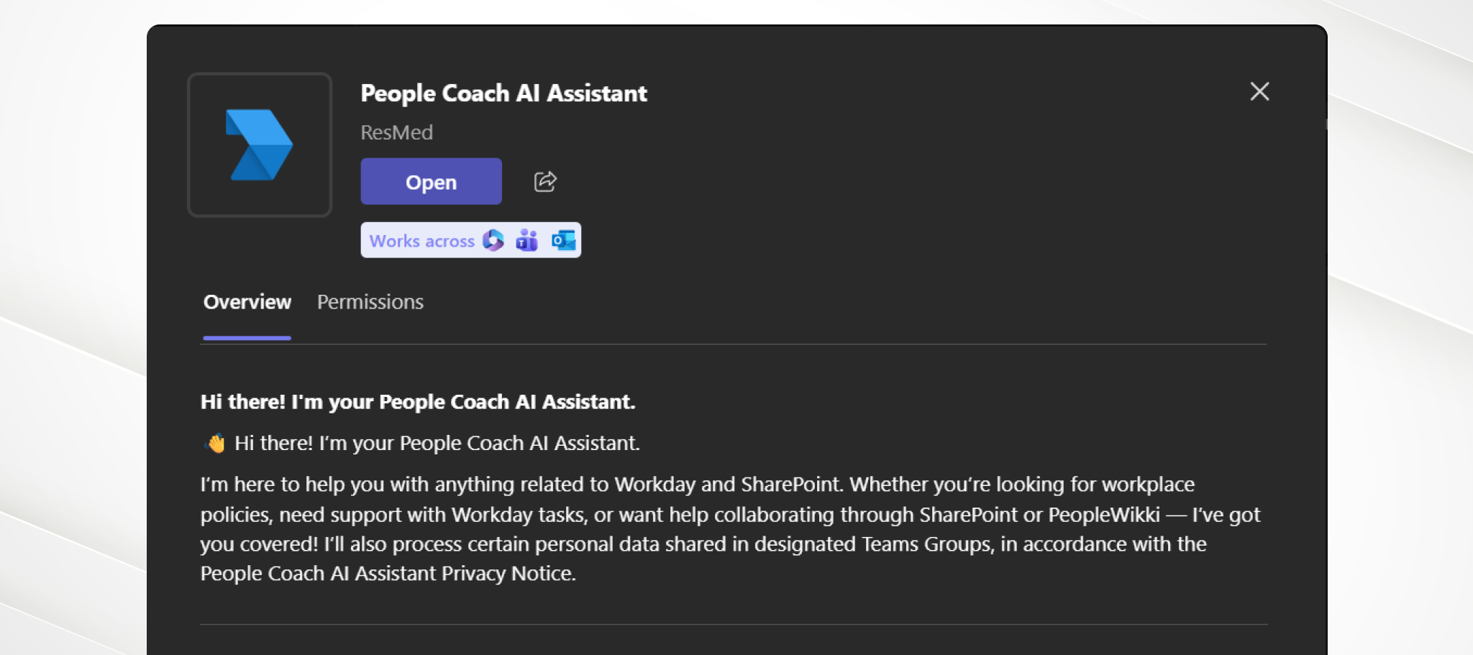Image resolution: width=1473 pixels, height=655 pixels.
Task: Click the Outlook icon in Works across badge
Action: pyautogui.click(x=563, y=240)
